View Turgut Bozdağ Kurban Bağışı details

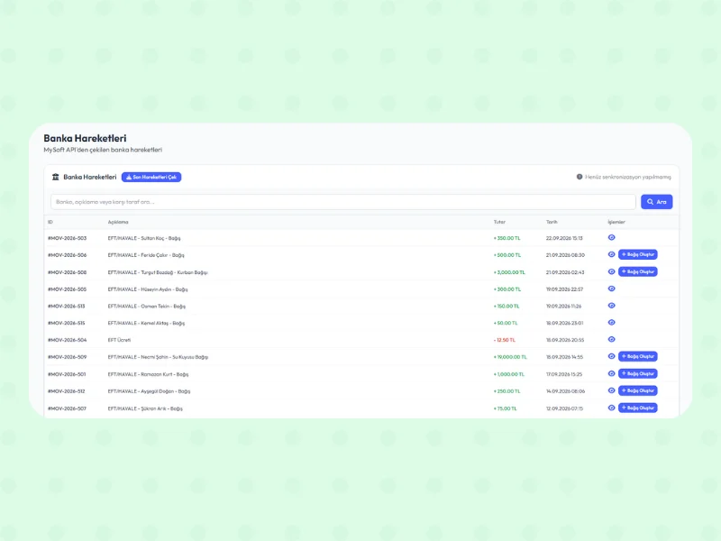pos(611,271)
